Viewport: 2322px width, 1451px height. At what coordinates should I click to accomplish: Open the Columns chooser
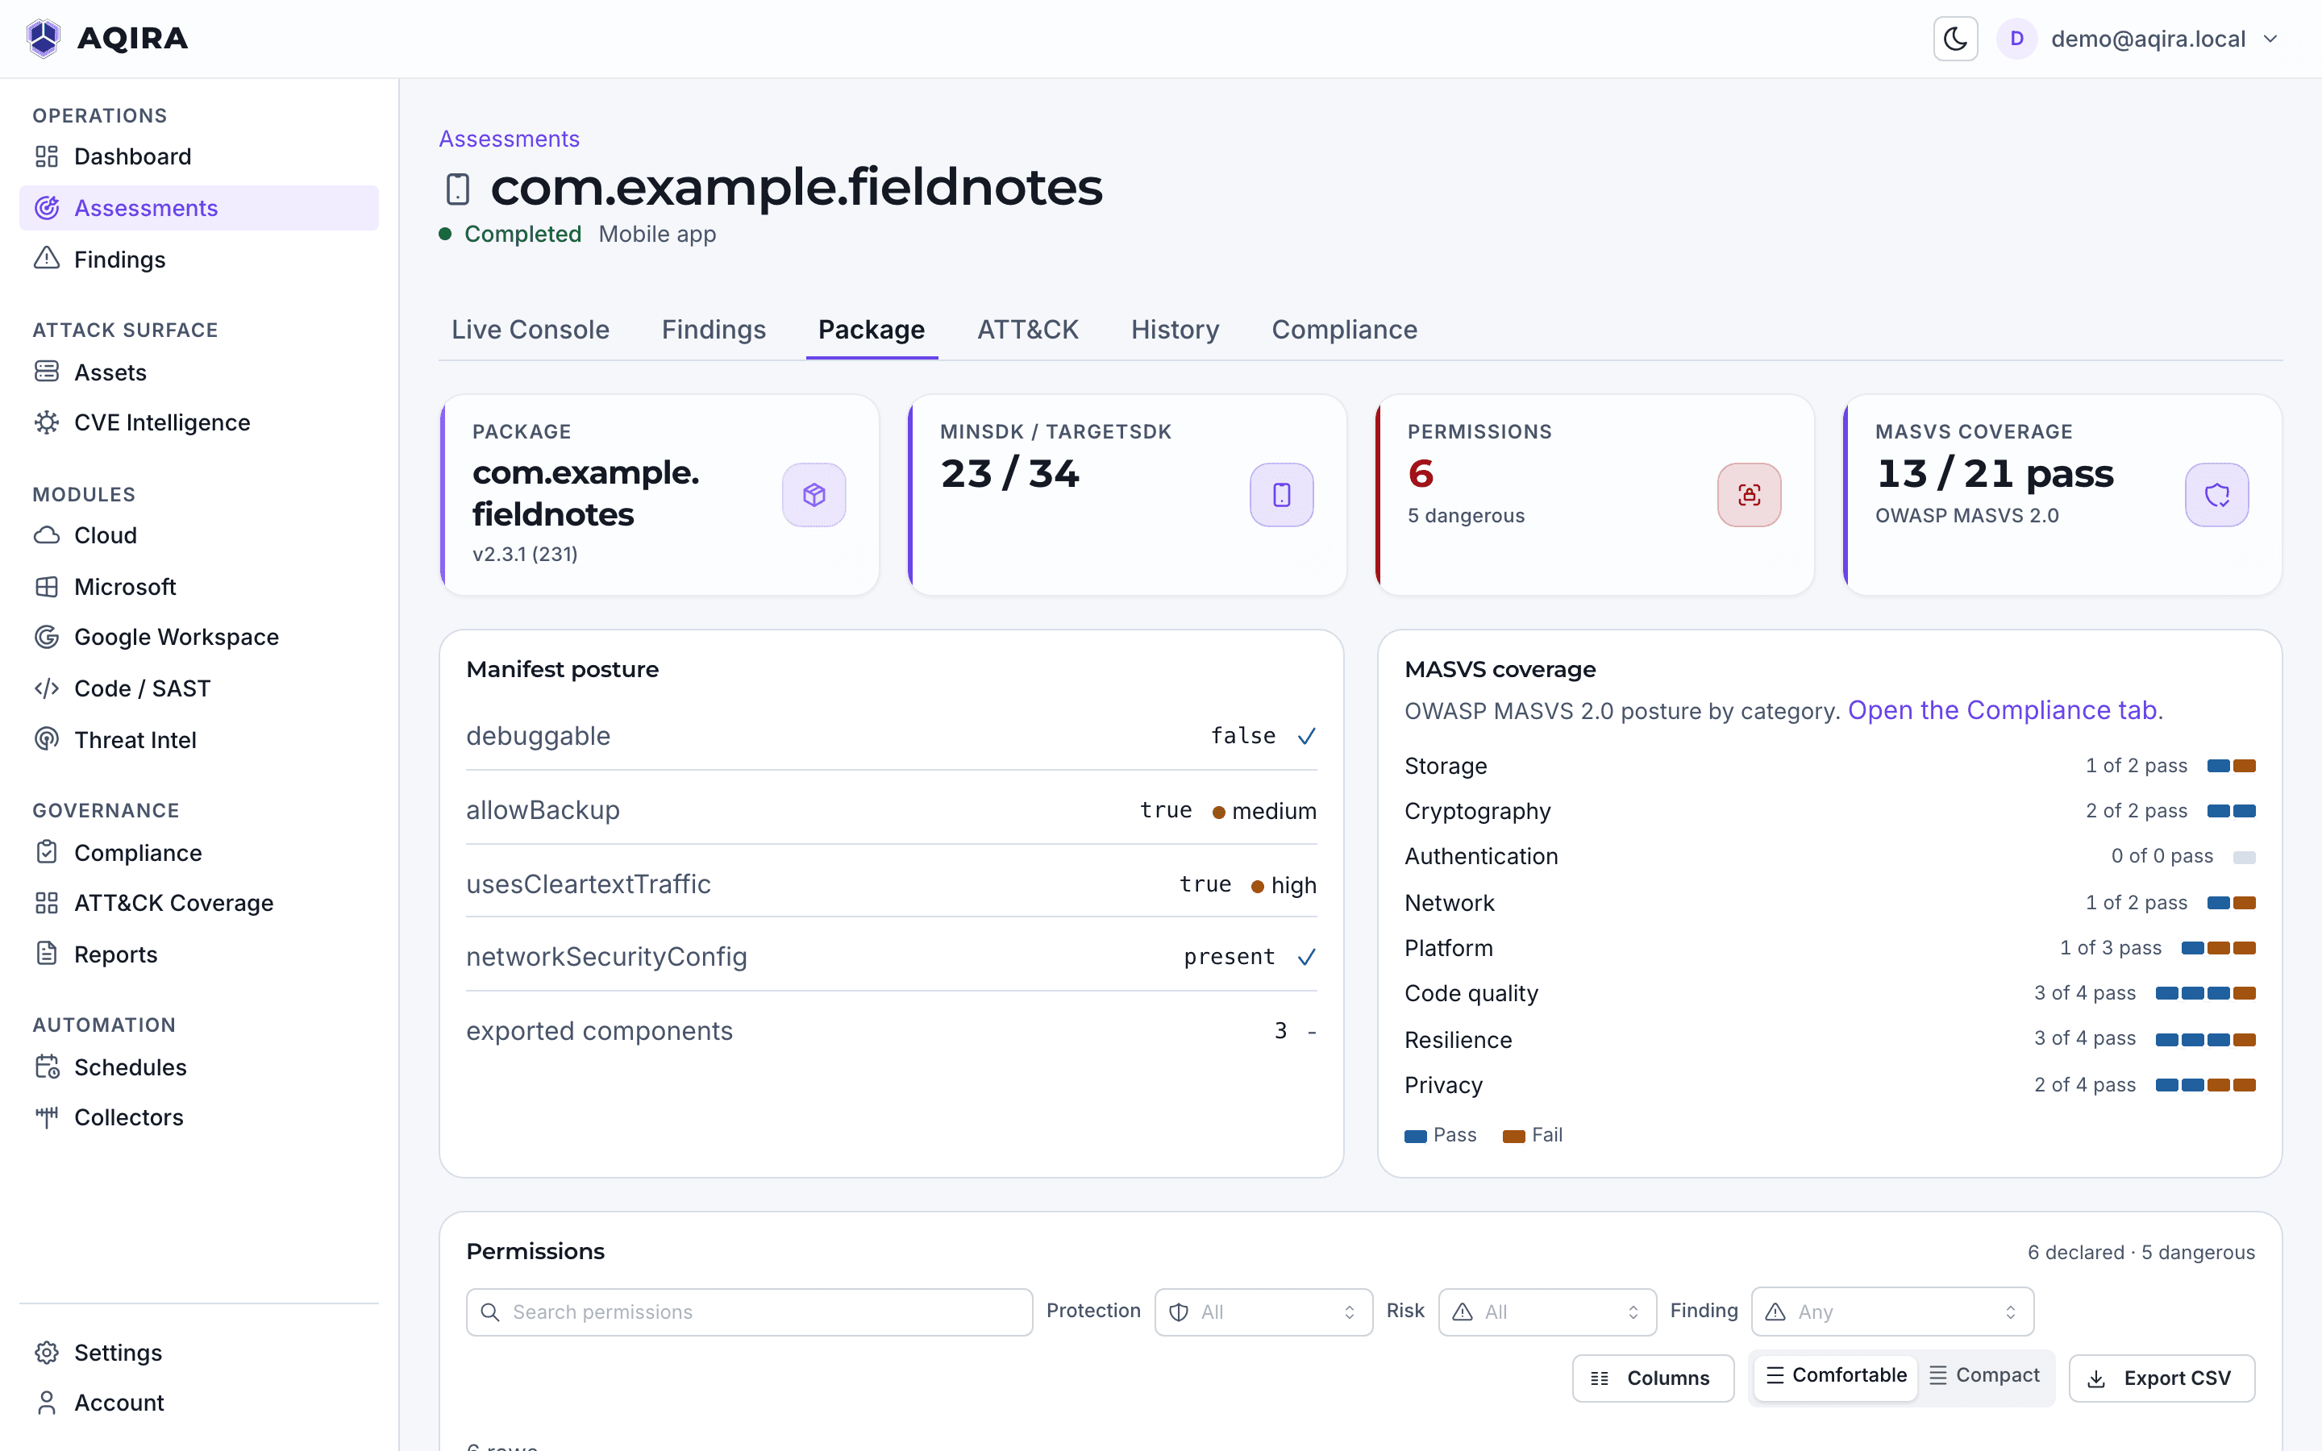(x=1652, y=1378)
